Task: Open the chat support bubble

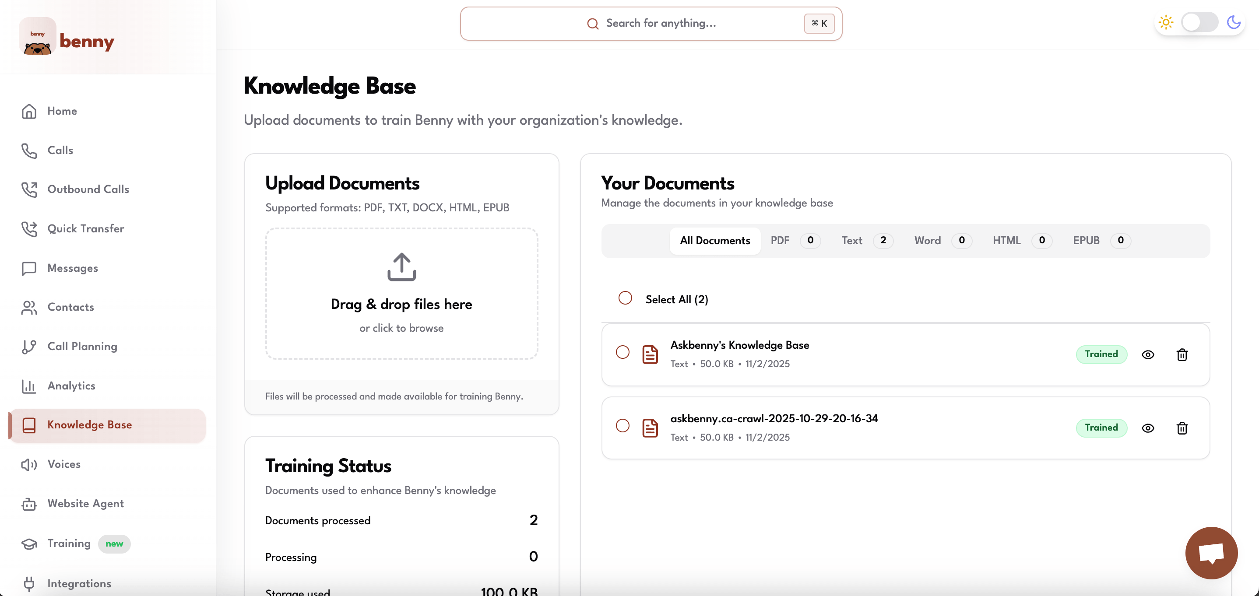Action: (1211, 553)
